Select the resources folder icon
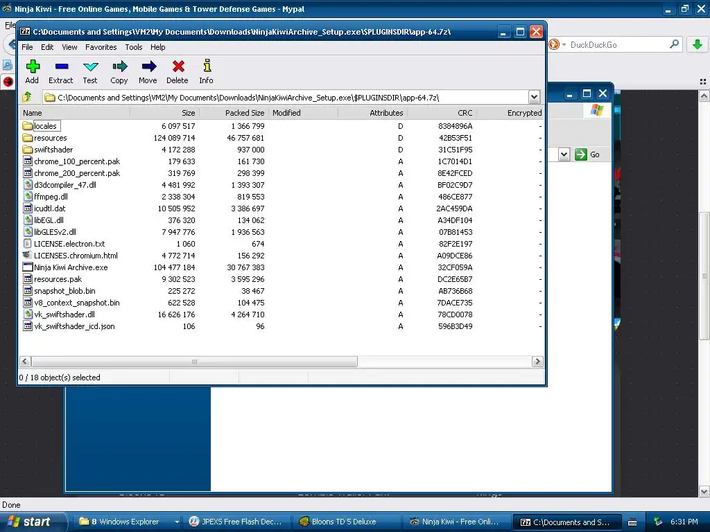The height and width of the screenshot is (532, 710). (28, 138)
